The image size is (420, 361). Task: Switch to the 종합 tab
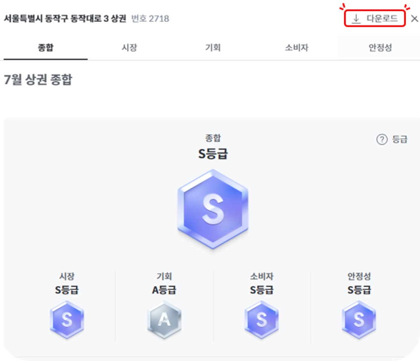[x=46, y=48]
